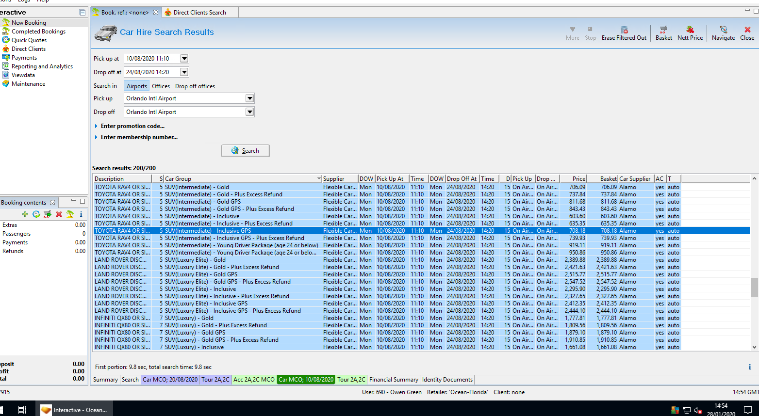The width and height of the screenshot is (759, 416).
Task: Sort results by the Price column header
Action: pos(573,179)
